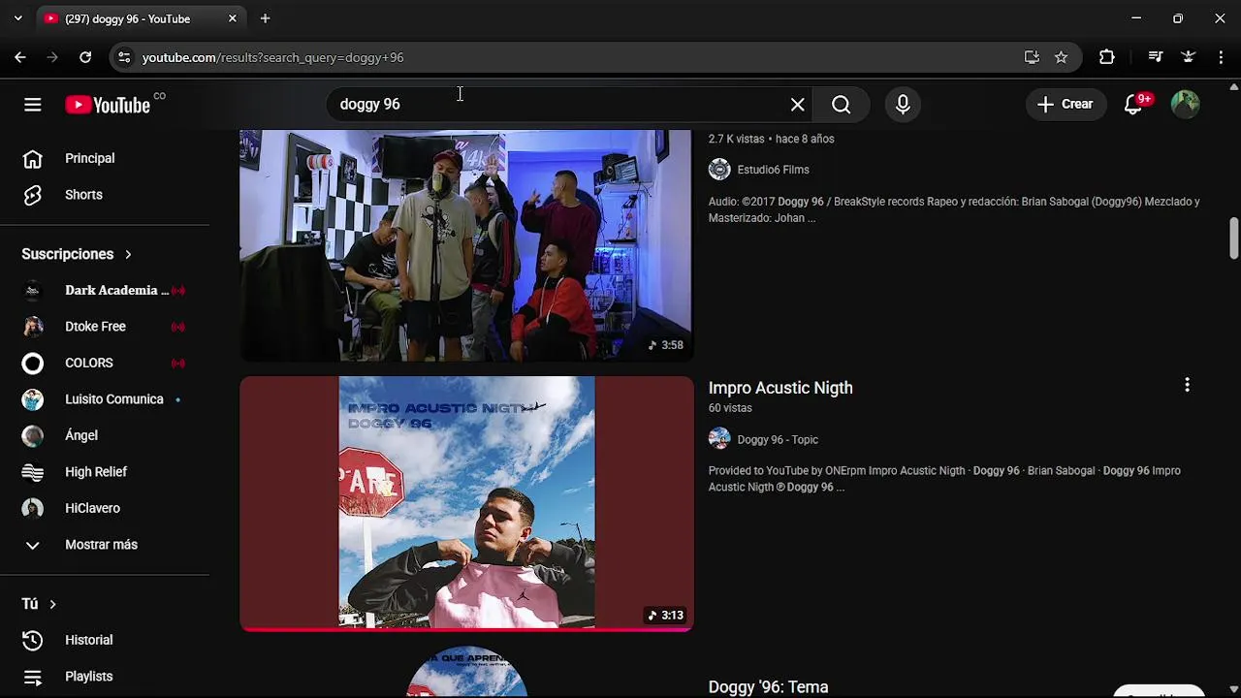The height and width of the screenshot is (698, 1241).
Task: Start voice search with the microphone
Action: pos(903,105)
